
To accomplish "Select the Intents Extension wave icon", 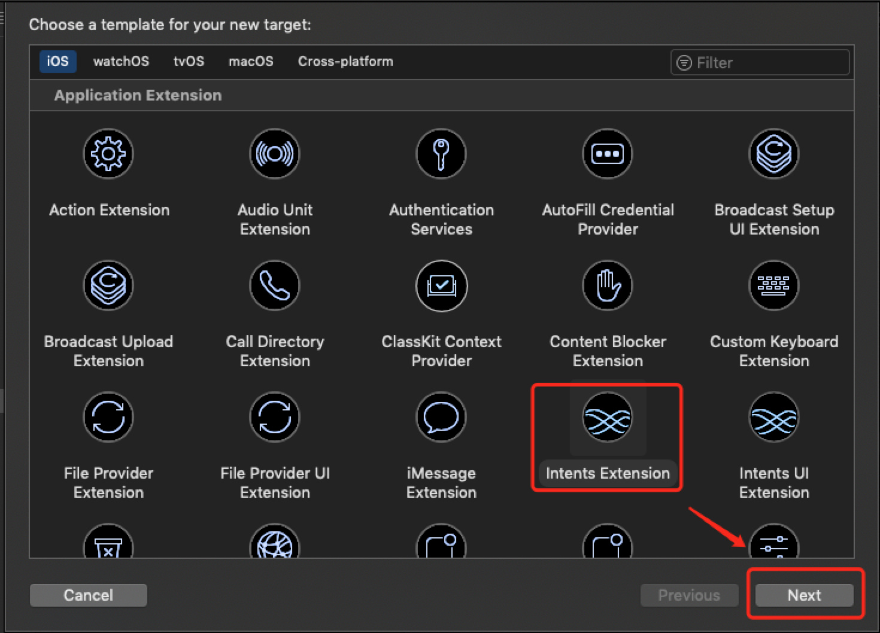I will click(x=608, y=417).
